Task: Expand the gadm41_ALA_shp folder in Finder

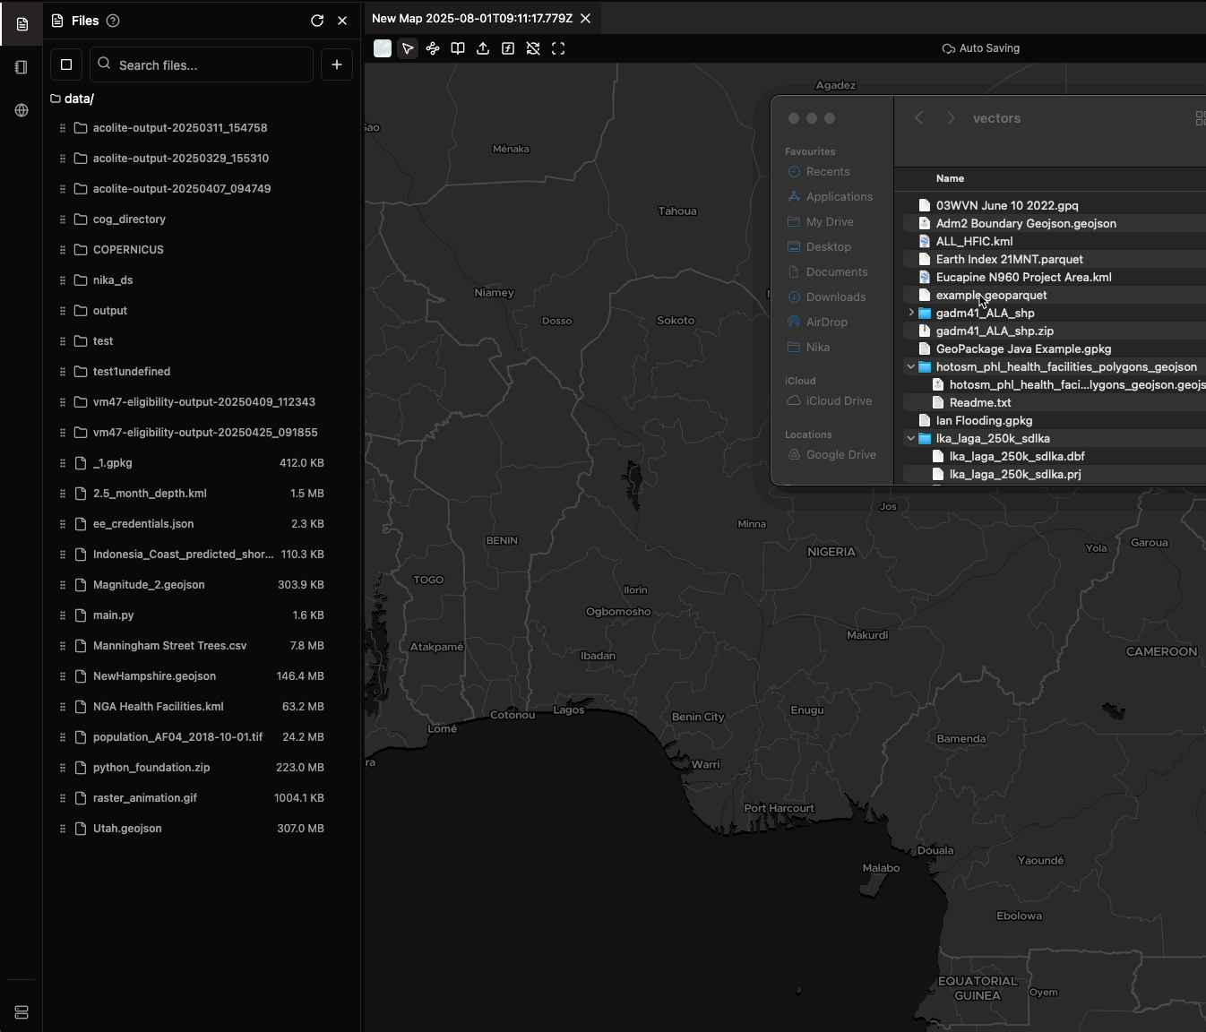Action: (x=911, y=313)
